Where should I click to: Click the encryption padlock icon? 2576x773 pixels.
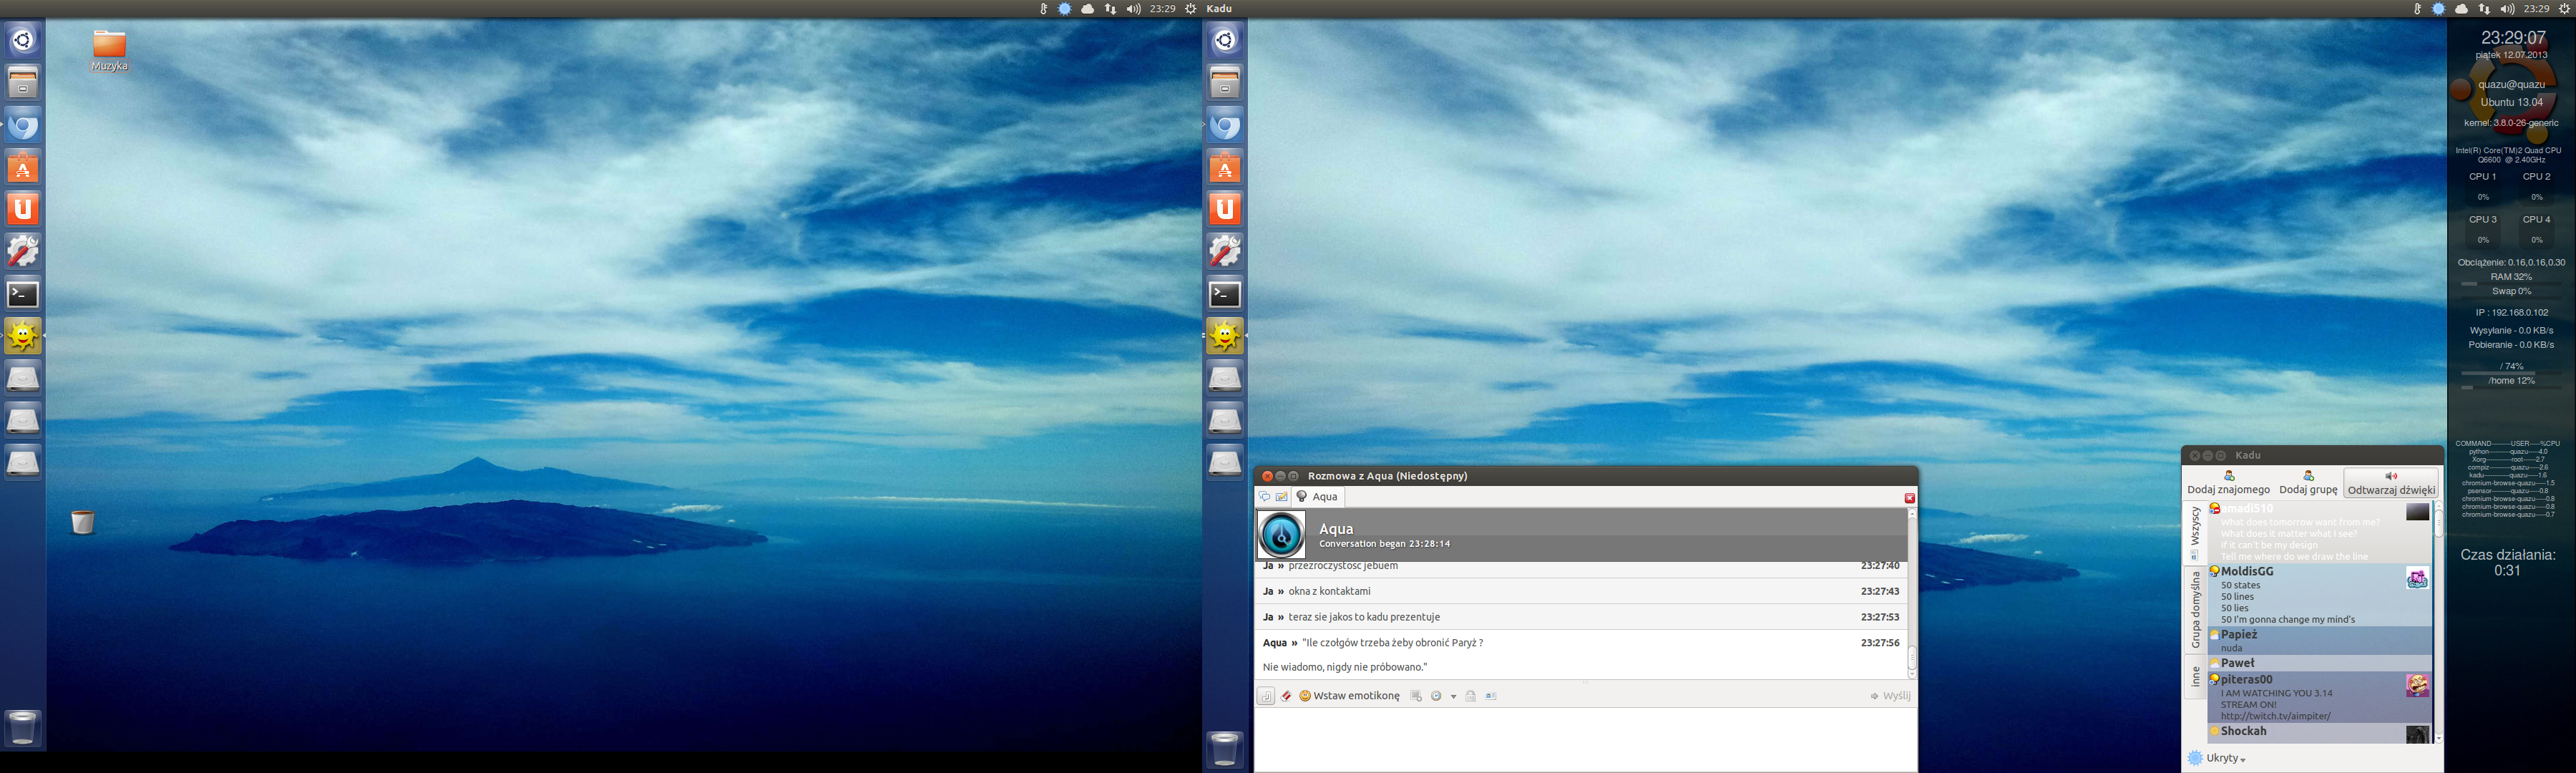(x=1470, y=696)
